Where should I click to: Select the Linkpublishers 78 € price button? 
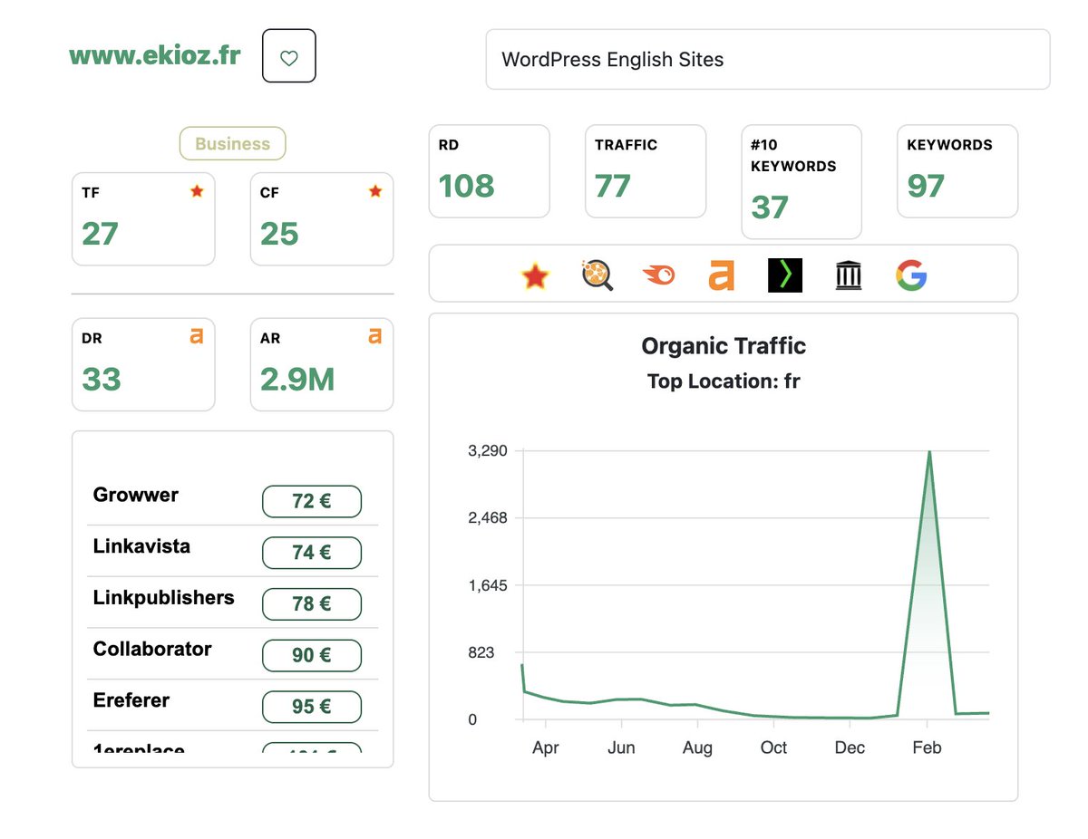click(x=312, y=603)
